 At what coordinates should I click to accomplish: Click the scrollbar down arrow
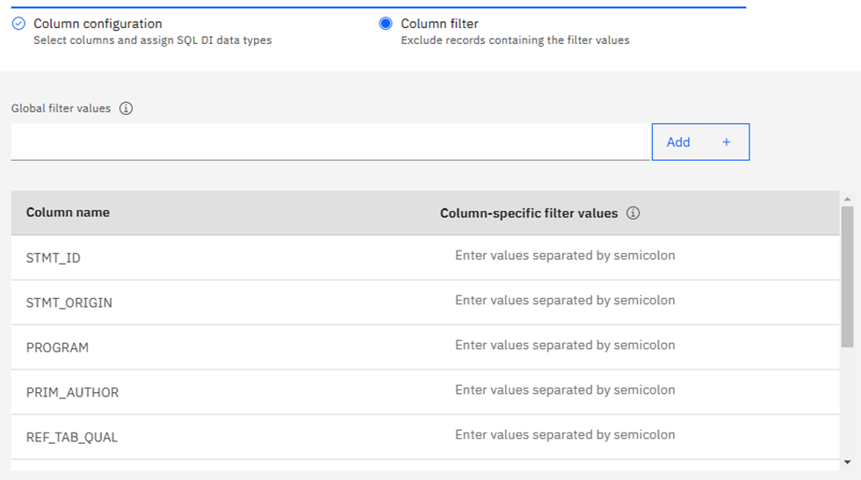(x=847, y=462)
